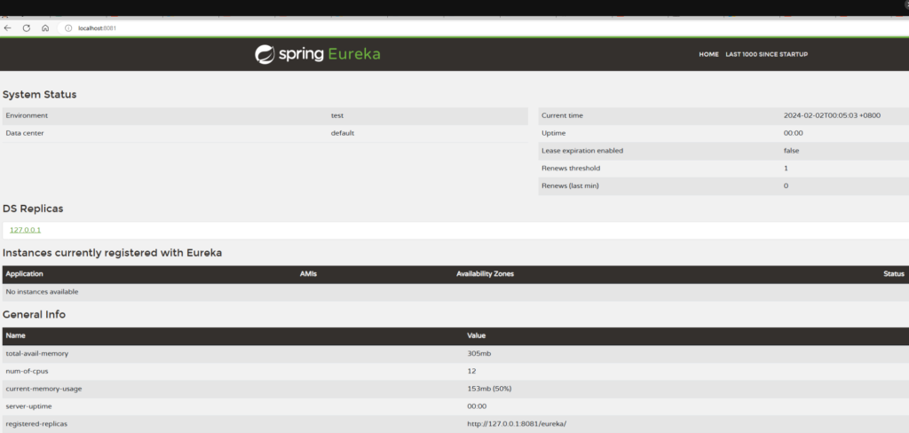Click the registered-replicas row name
This screenshot has height=433, width=909.
(x=36, y=424)
